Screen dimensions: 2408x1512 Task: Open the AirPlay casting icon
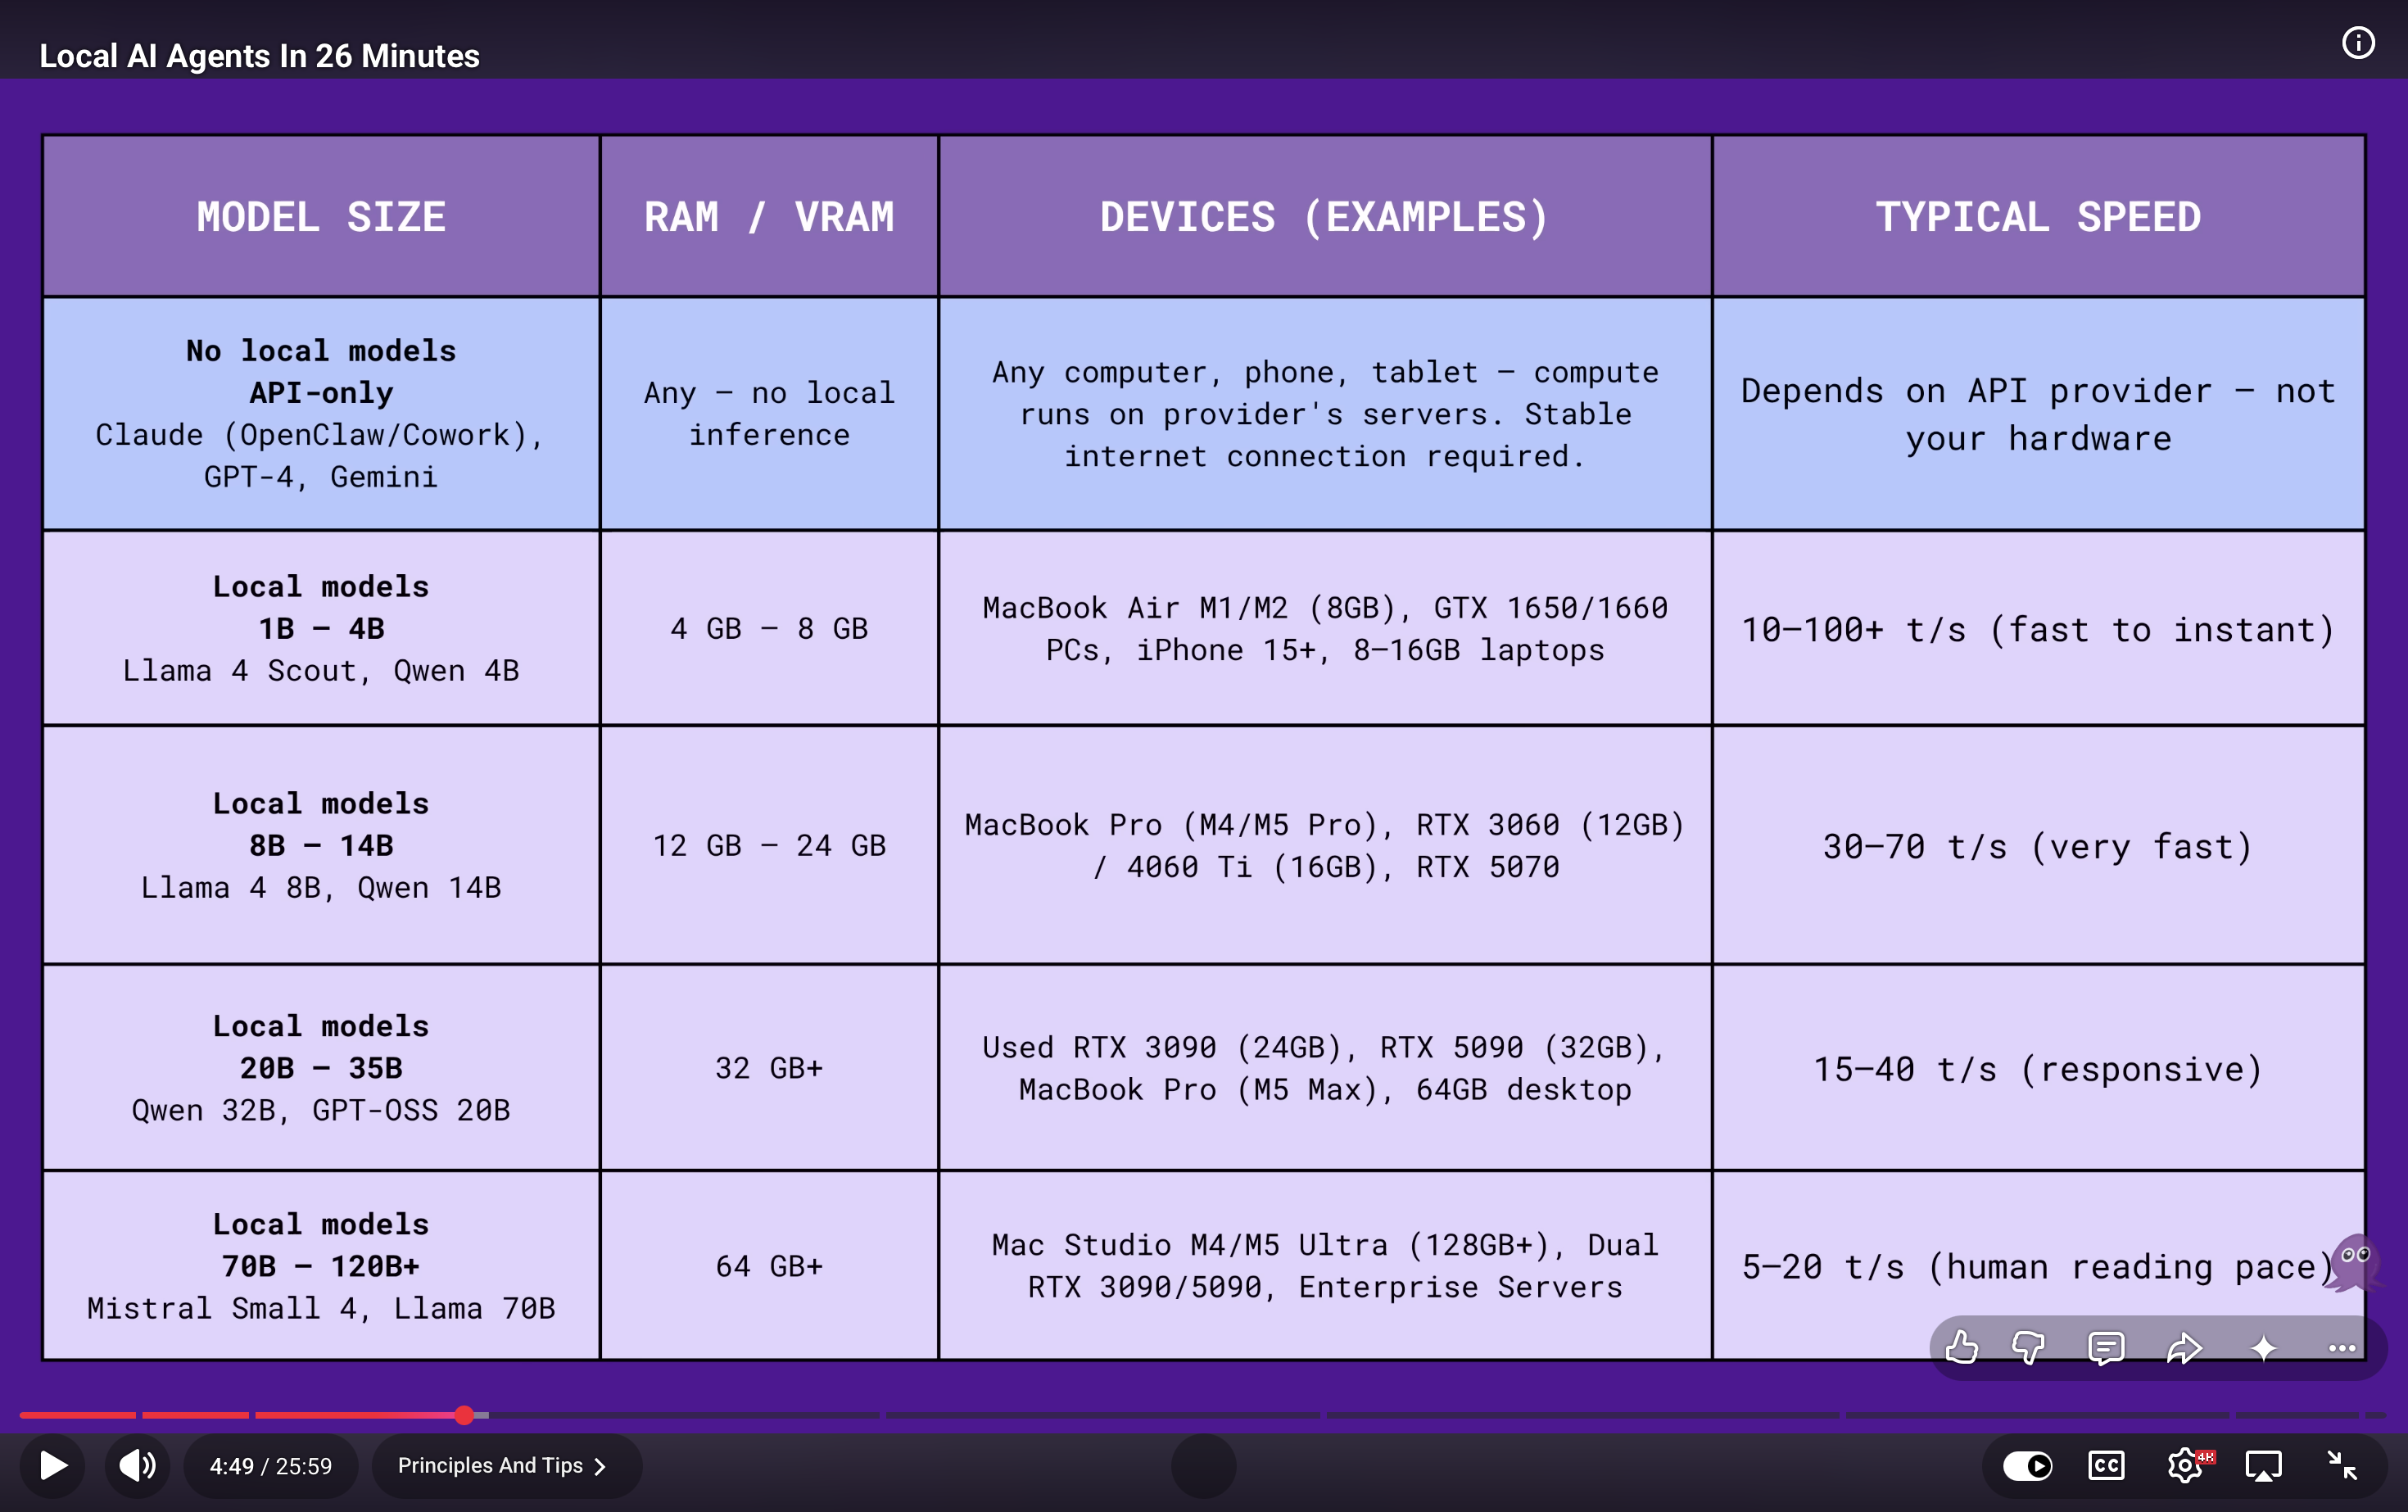2264,1466
